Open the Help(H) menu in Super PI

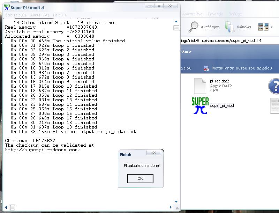coord(59,15)
